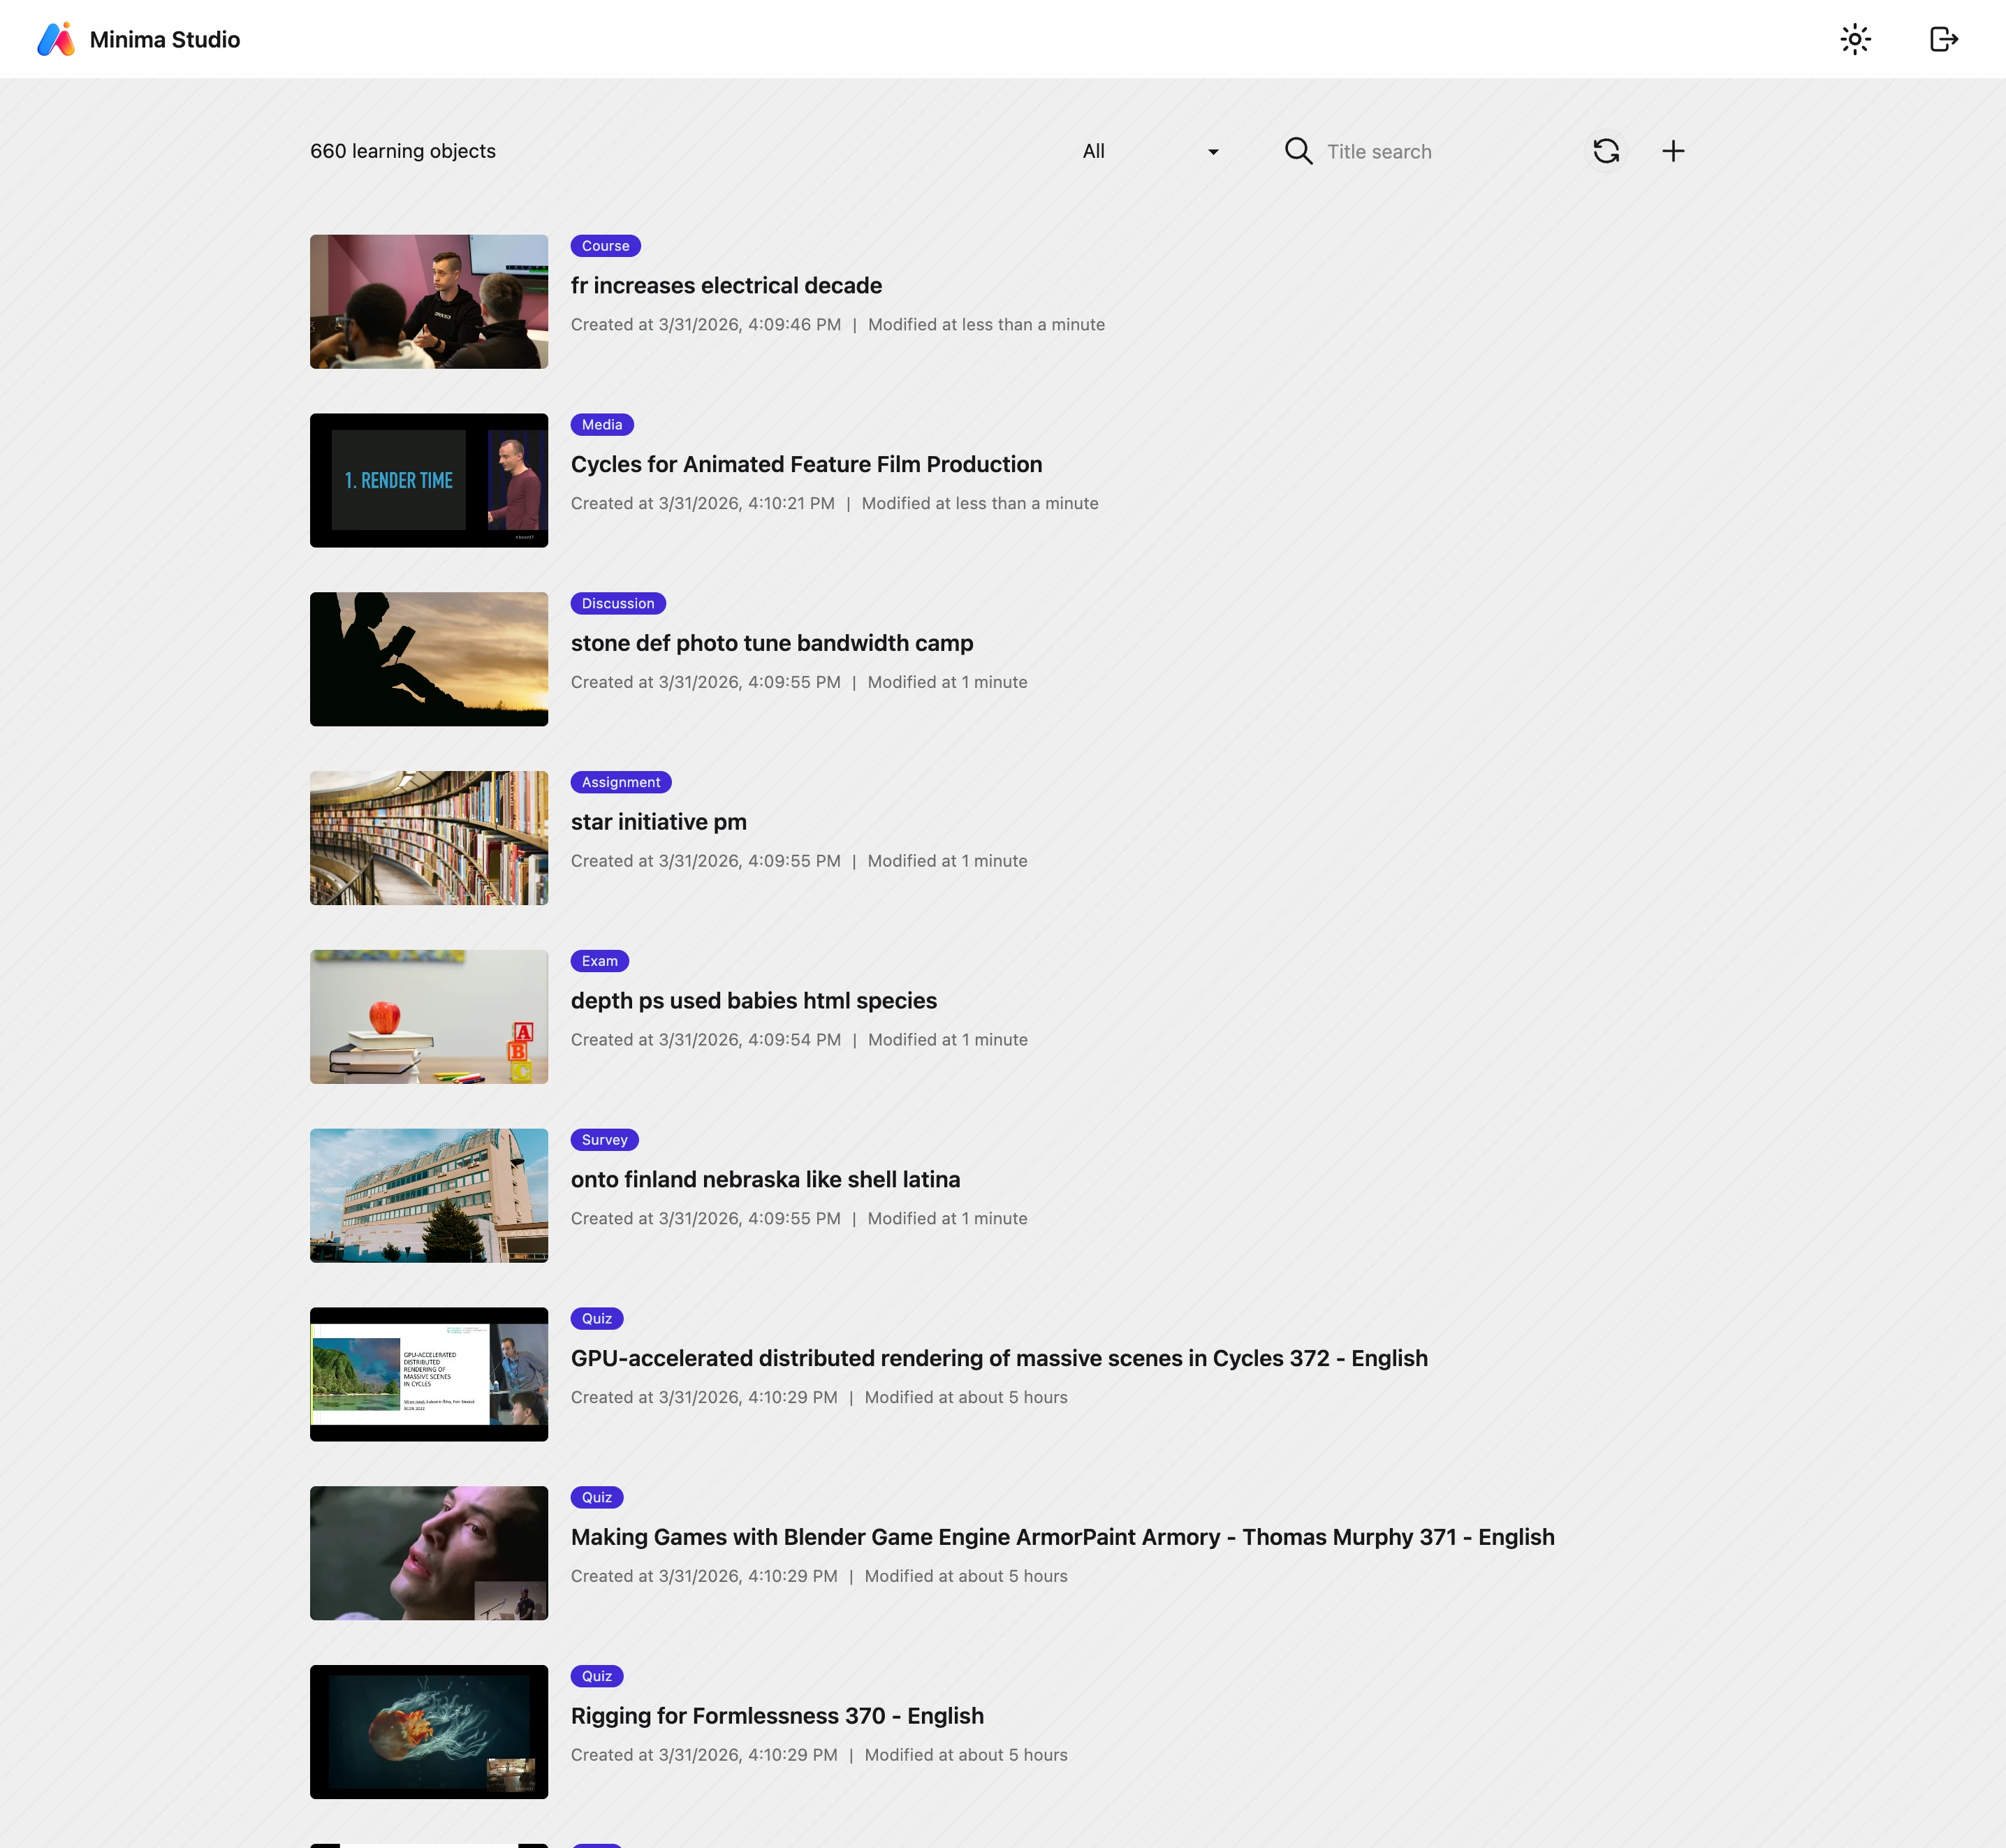Screen dimensions: 2006x1848
Task: Open Cycles for Animated Feature Film Production
Action: point(806,465)
